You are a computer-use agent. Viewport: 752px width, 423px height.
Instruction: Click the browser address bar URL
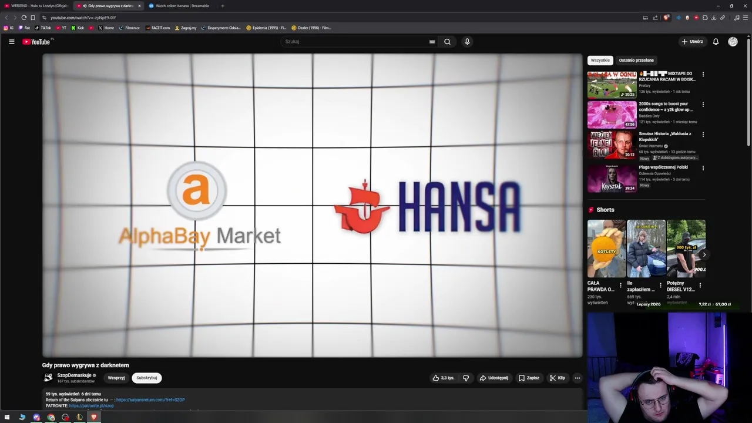click(x=83, y=18)
